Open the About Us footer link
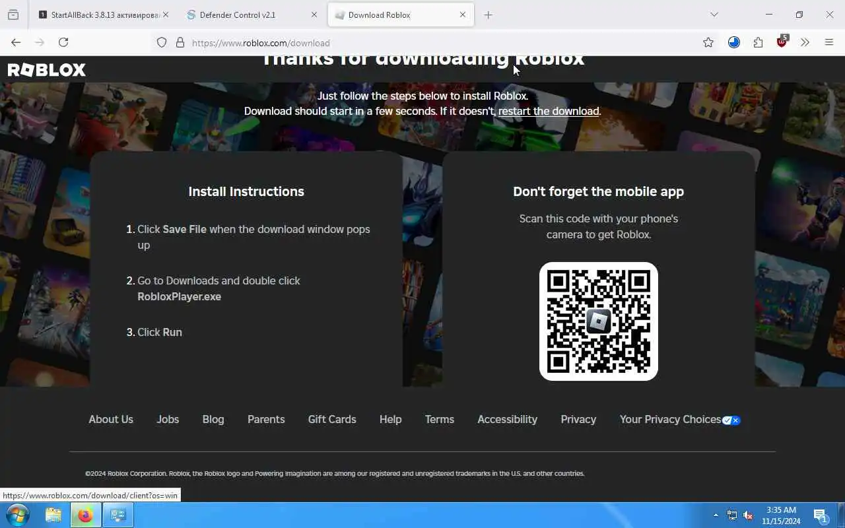The width and height of the screenshot is (845, 528). click(111, 419)
